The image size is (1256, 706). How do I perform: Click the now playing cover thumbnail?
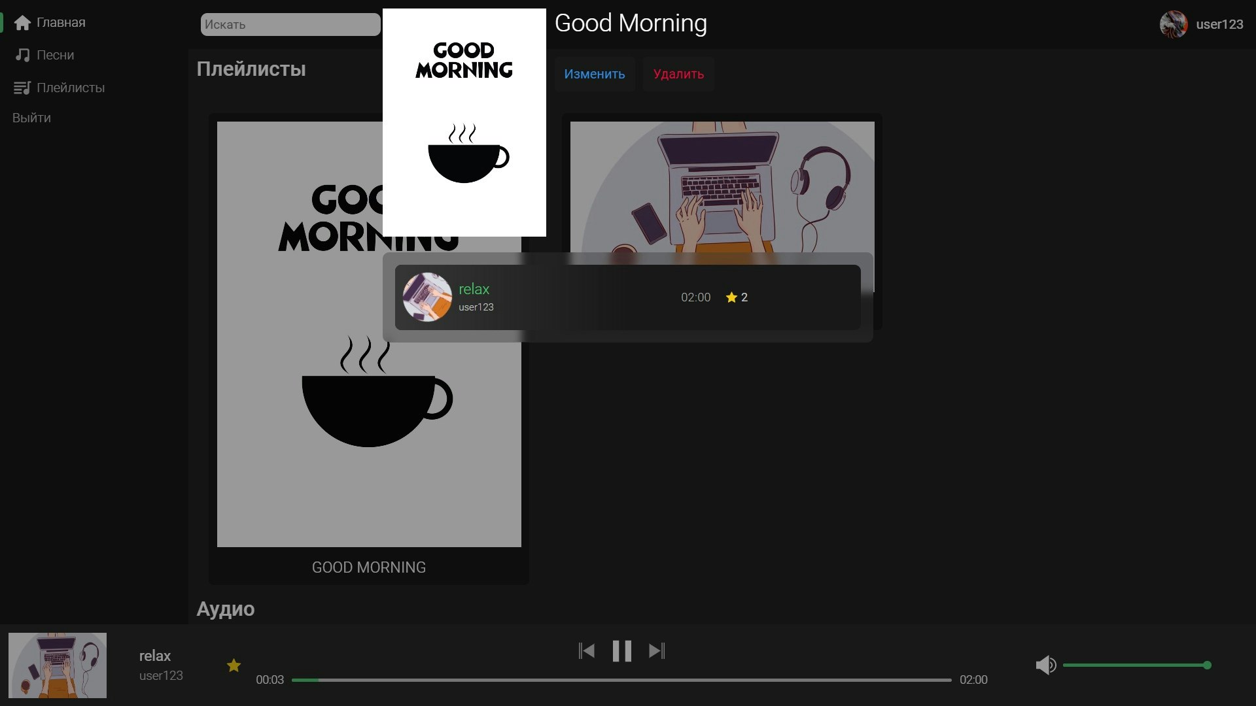[x=58, y=665]
